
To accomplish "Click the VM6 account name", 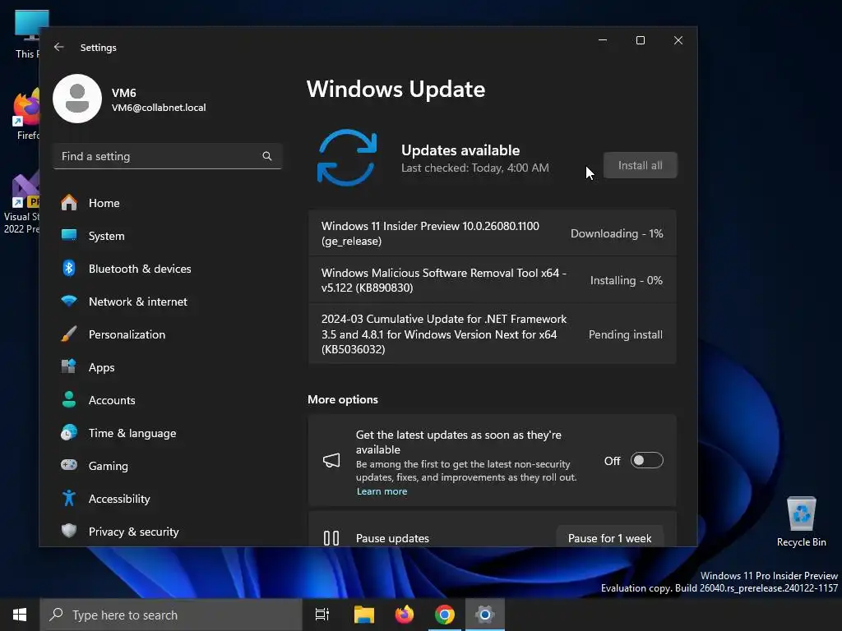I will [x=123, y=93].
